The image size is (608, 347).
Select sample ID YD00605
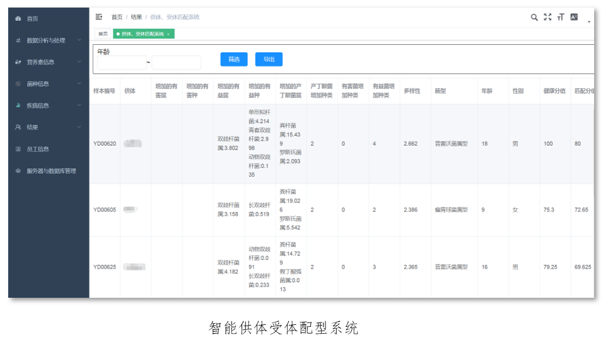[x=105, y=209]
